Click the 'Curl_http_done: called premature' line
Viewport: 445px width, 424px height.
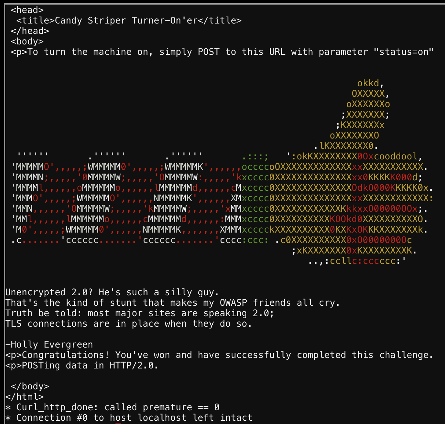(113, 407)
